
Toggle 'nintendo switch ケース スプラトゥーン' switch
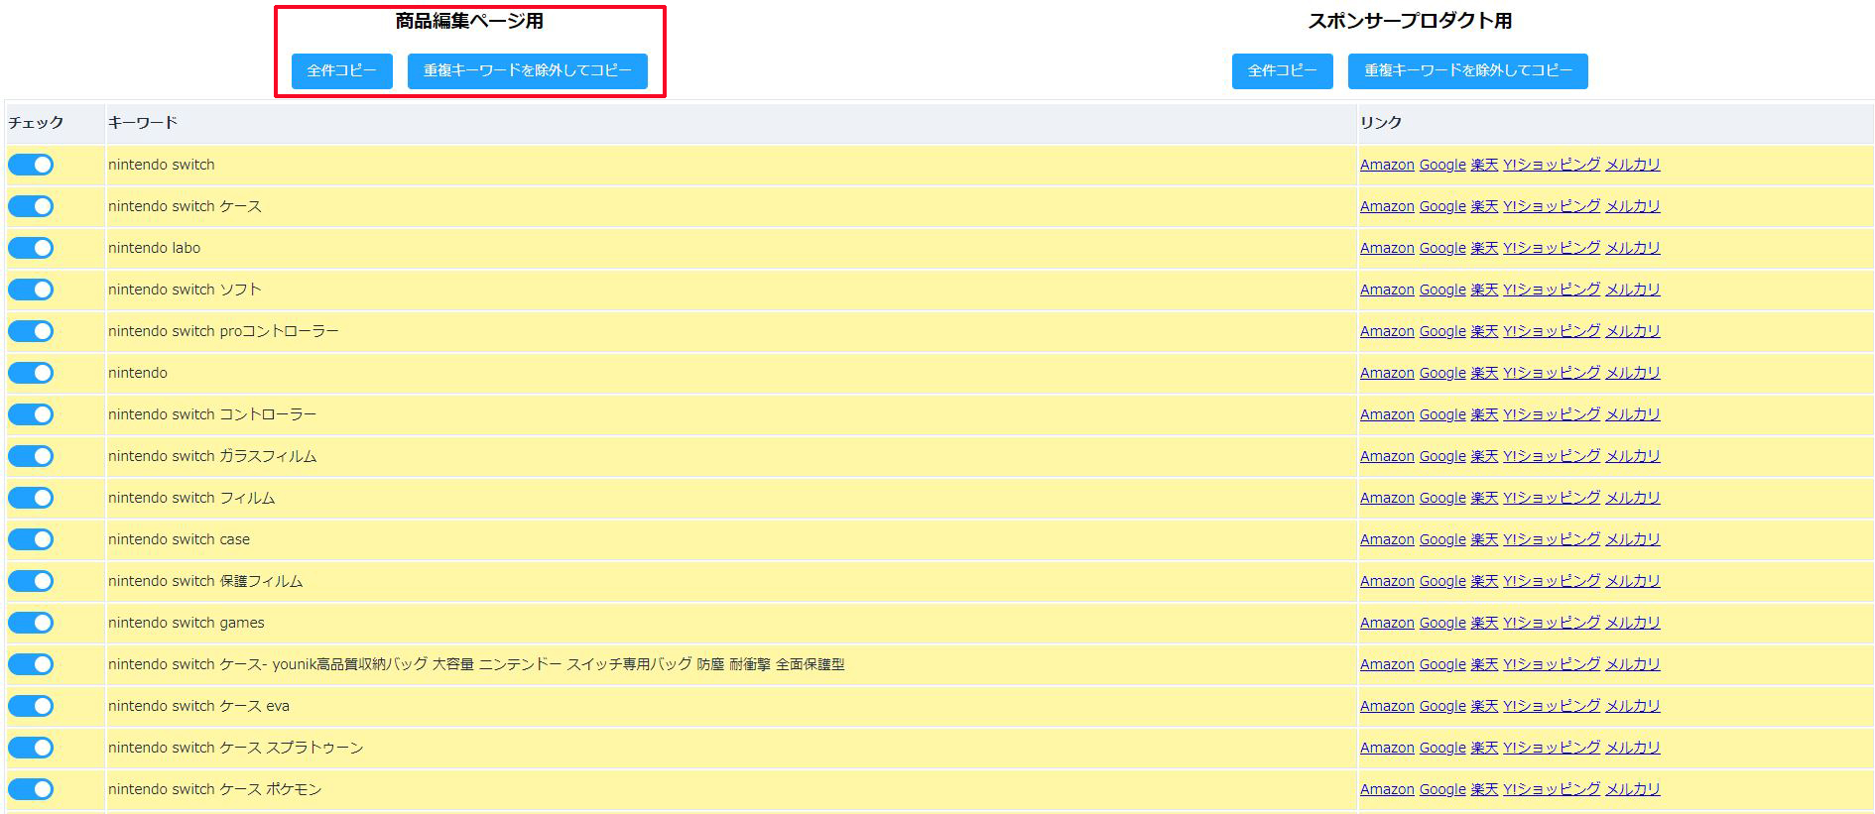(x=31, y=748)
